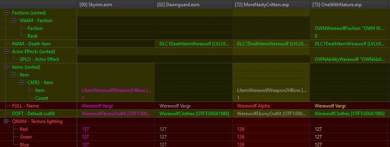The height and width of the screenshot is (147, 390).
Task: Click DLC1DeathItemWerewolf in the MoreNastyCritters.esp column
Action: pyautogui.click(x=271, y=44)
